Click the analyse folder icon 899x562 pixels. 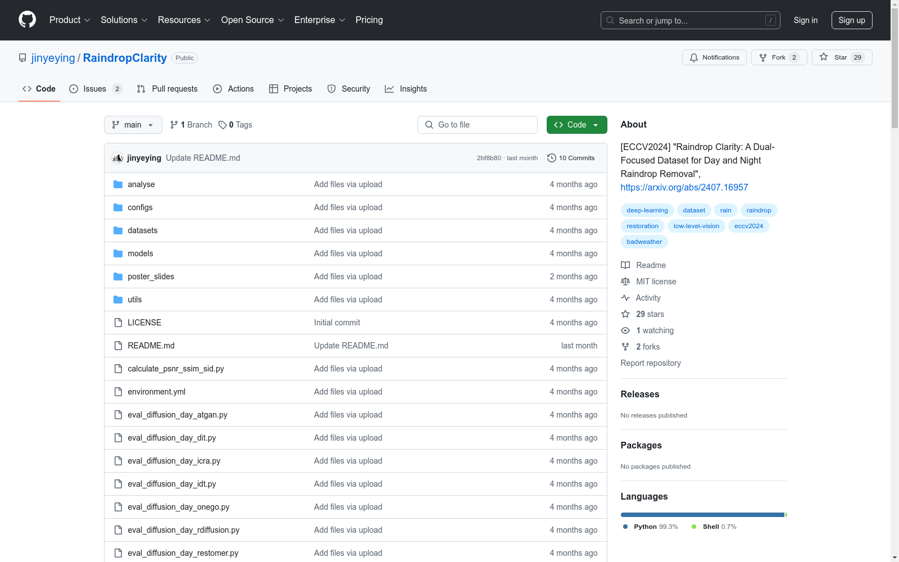tap(118, 184)
